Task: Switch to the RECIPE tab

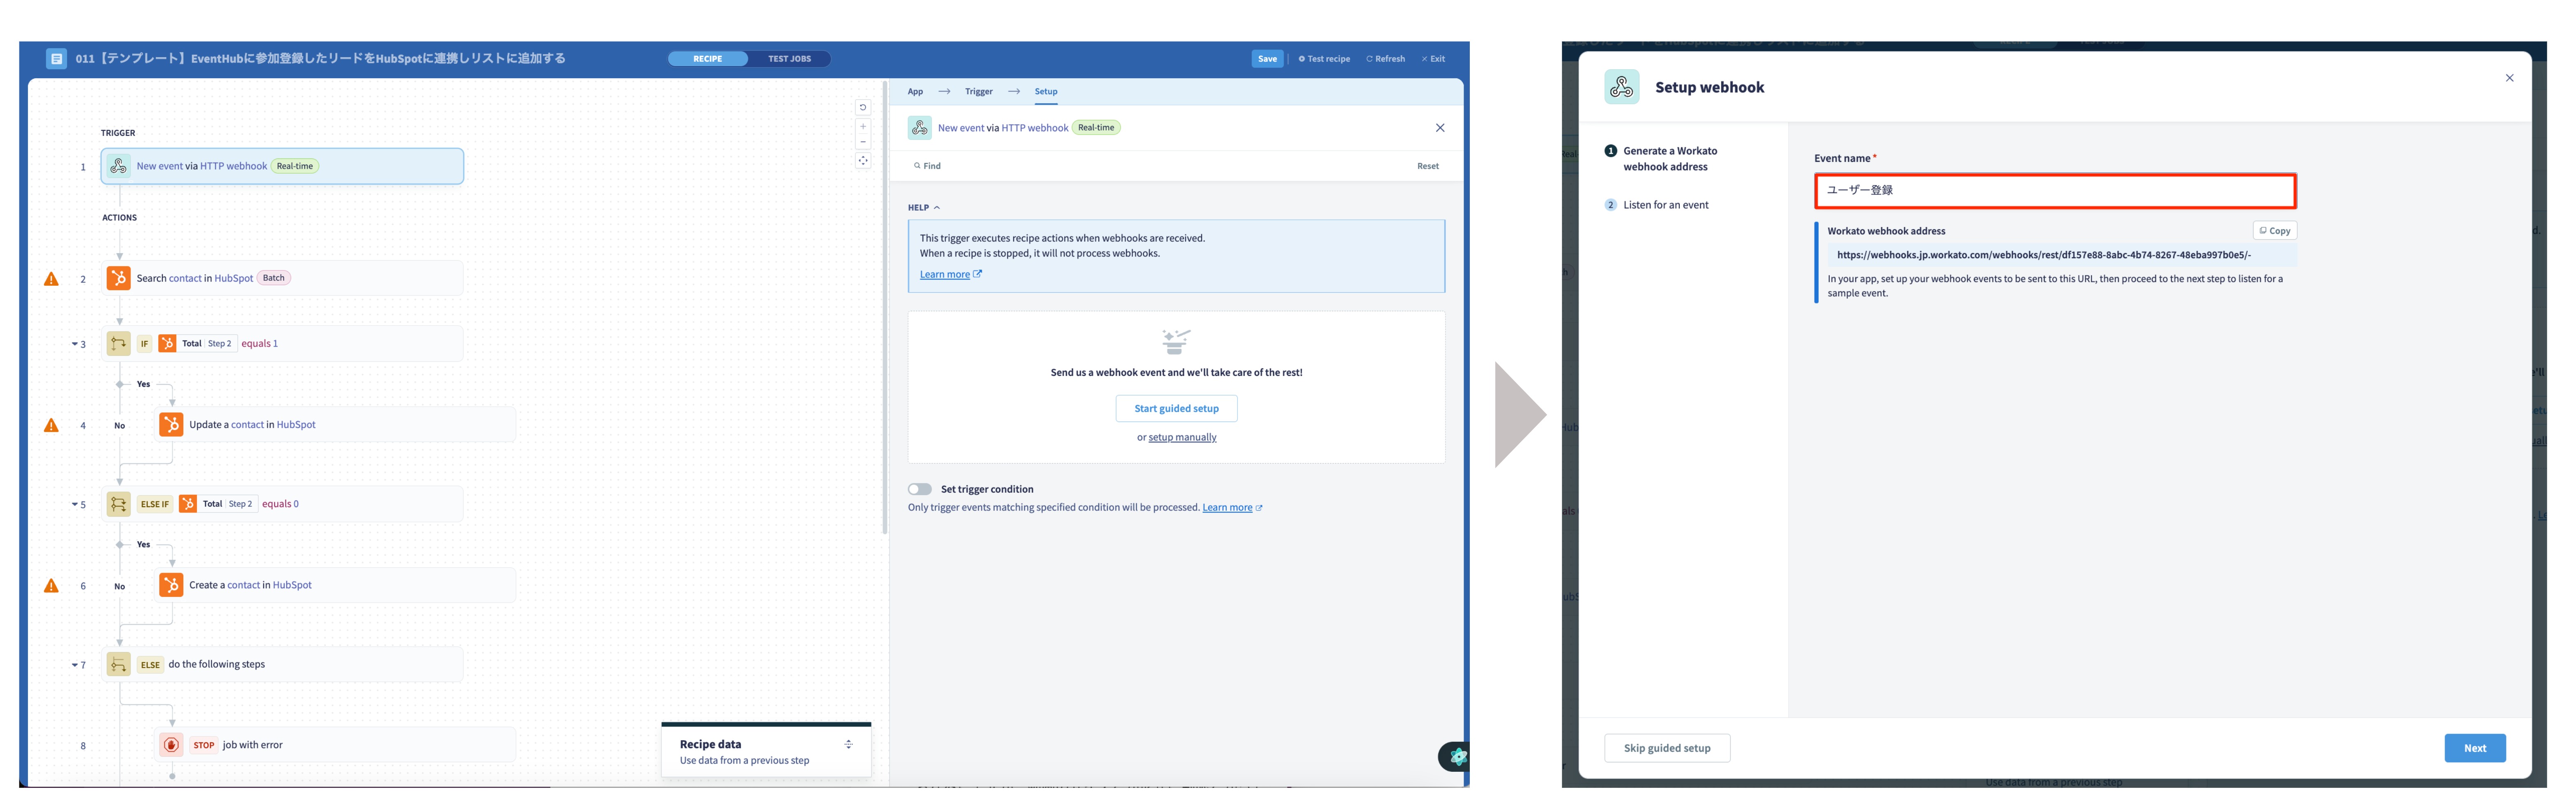Action: pos(708,59)
